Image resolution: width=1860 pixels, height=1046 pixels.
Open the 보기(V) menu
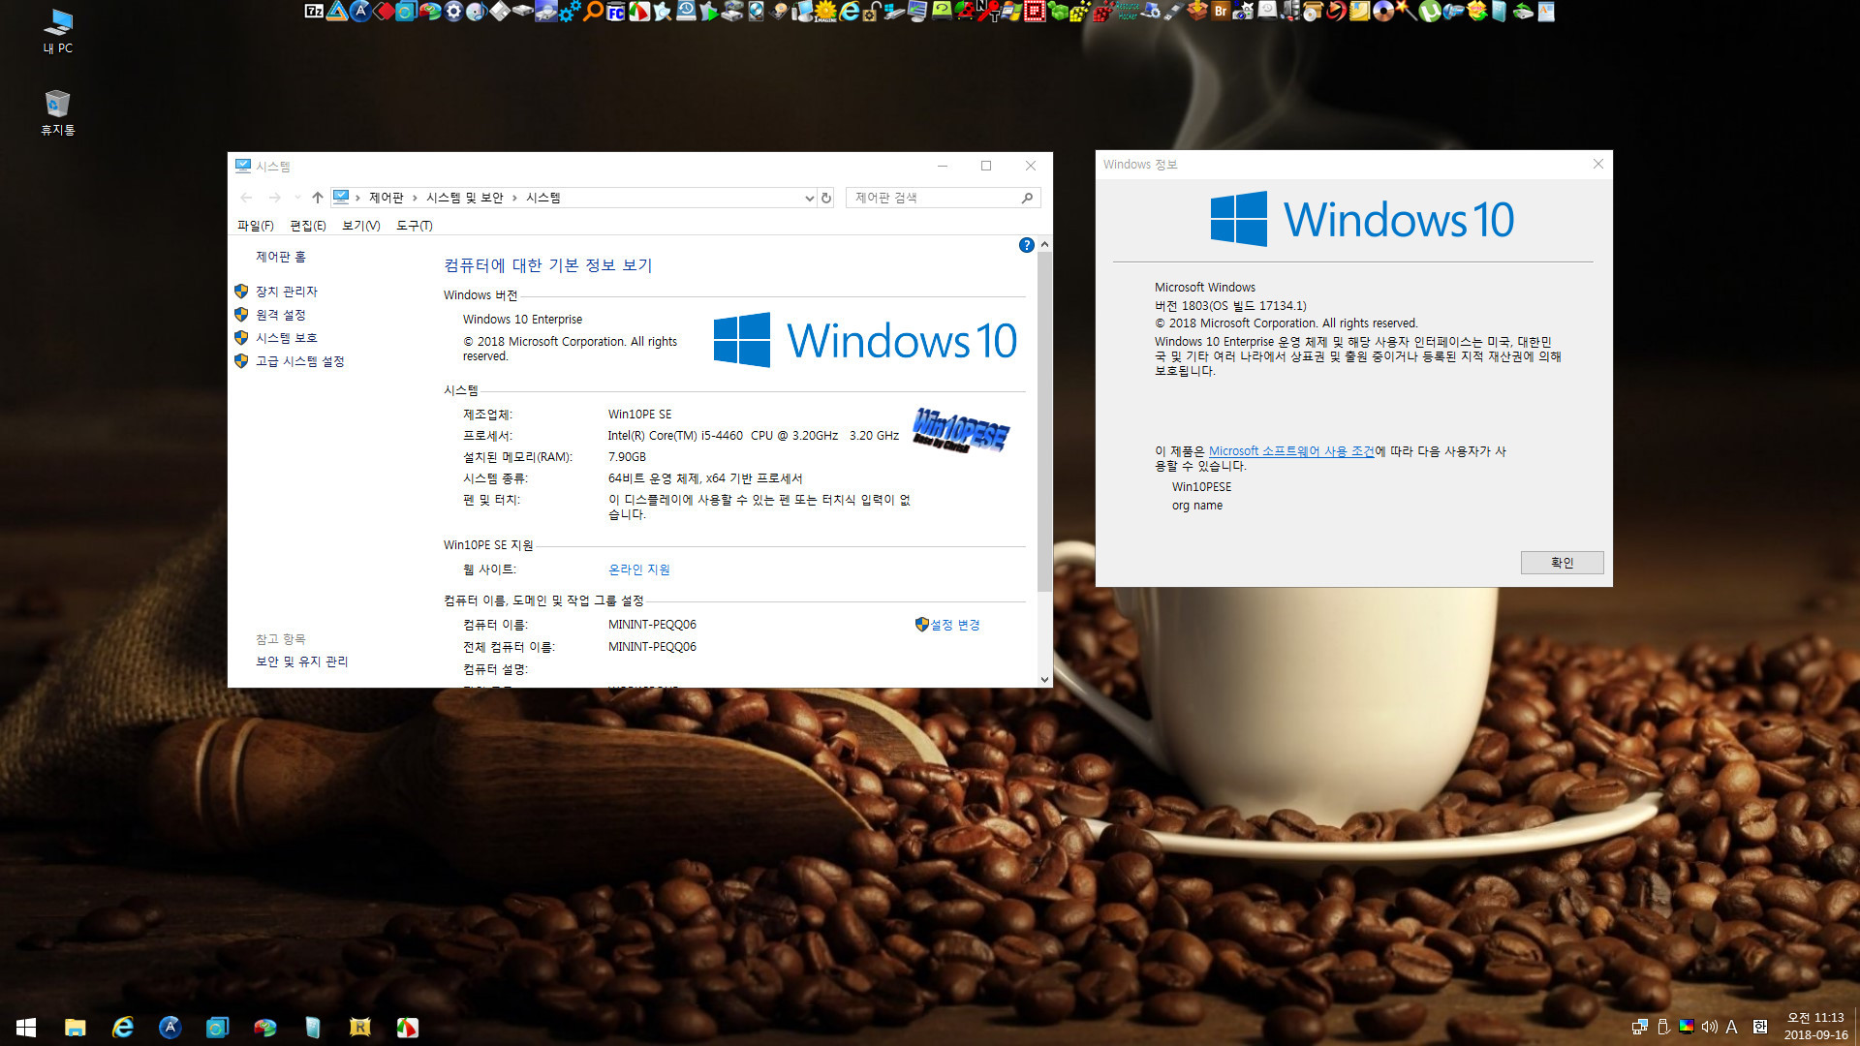tap(360, 226)
